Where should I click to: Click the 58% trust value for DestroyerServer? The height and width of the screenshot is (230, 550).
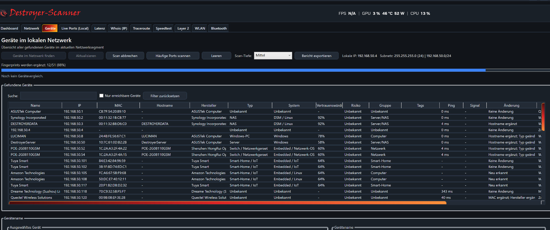[321, 142]
